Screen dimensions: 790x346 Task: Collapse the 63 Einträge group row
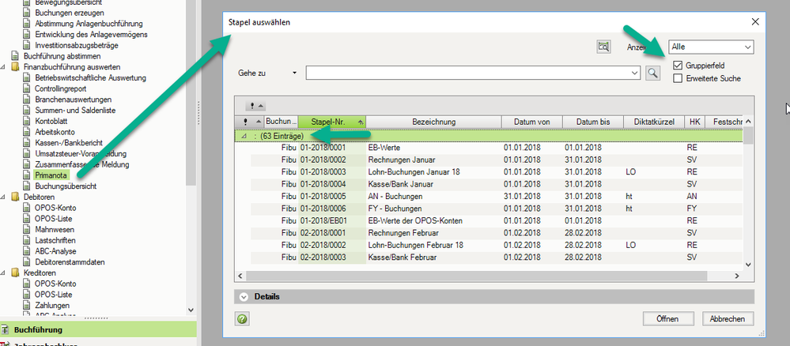click(244, 136)
